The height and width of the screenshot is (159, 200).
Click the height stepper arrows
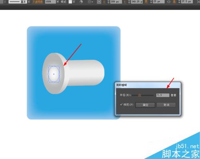coord(179,2)
